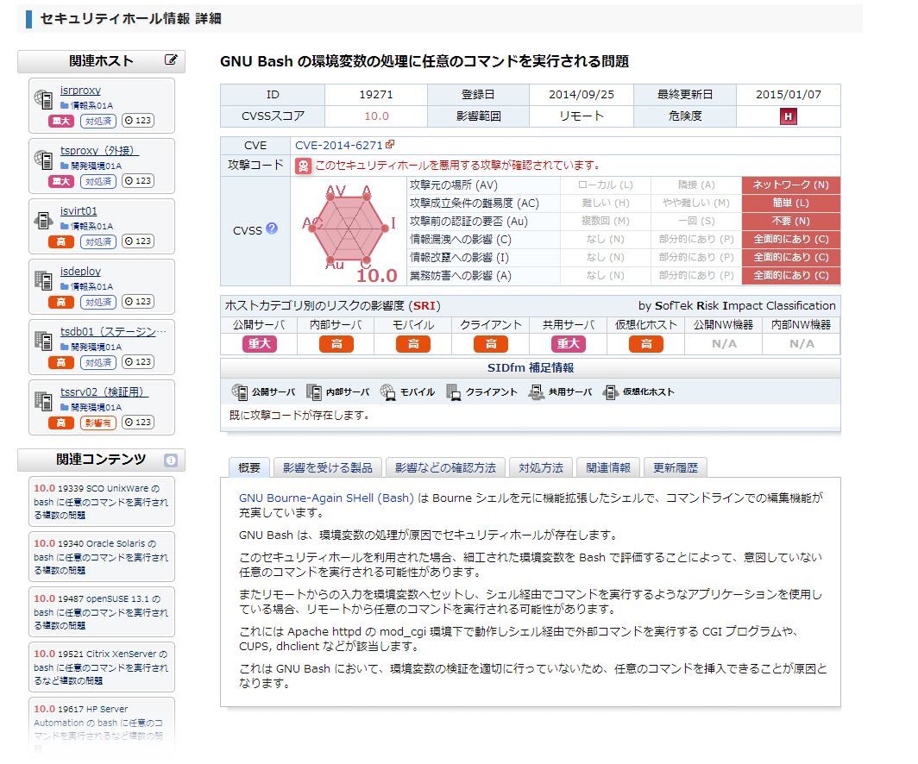The image size is (918, 764).
Task: Open related content 19340 Oracle Solaris
Action: pos(101,556)
